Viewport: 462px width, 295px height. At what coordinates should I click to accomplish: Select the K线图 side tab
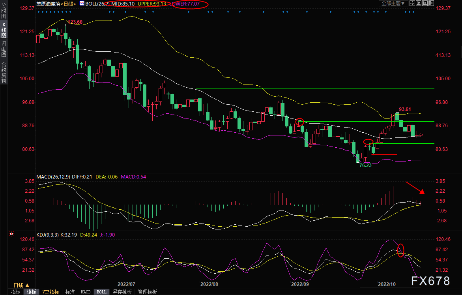pos(4,30)
